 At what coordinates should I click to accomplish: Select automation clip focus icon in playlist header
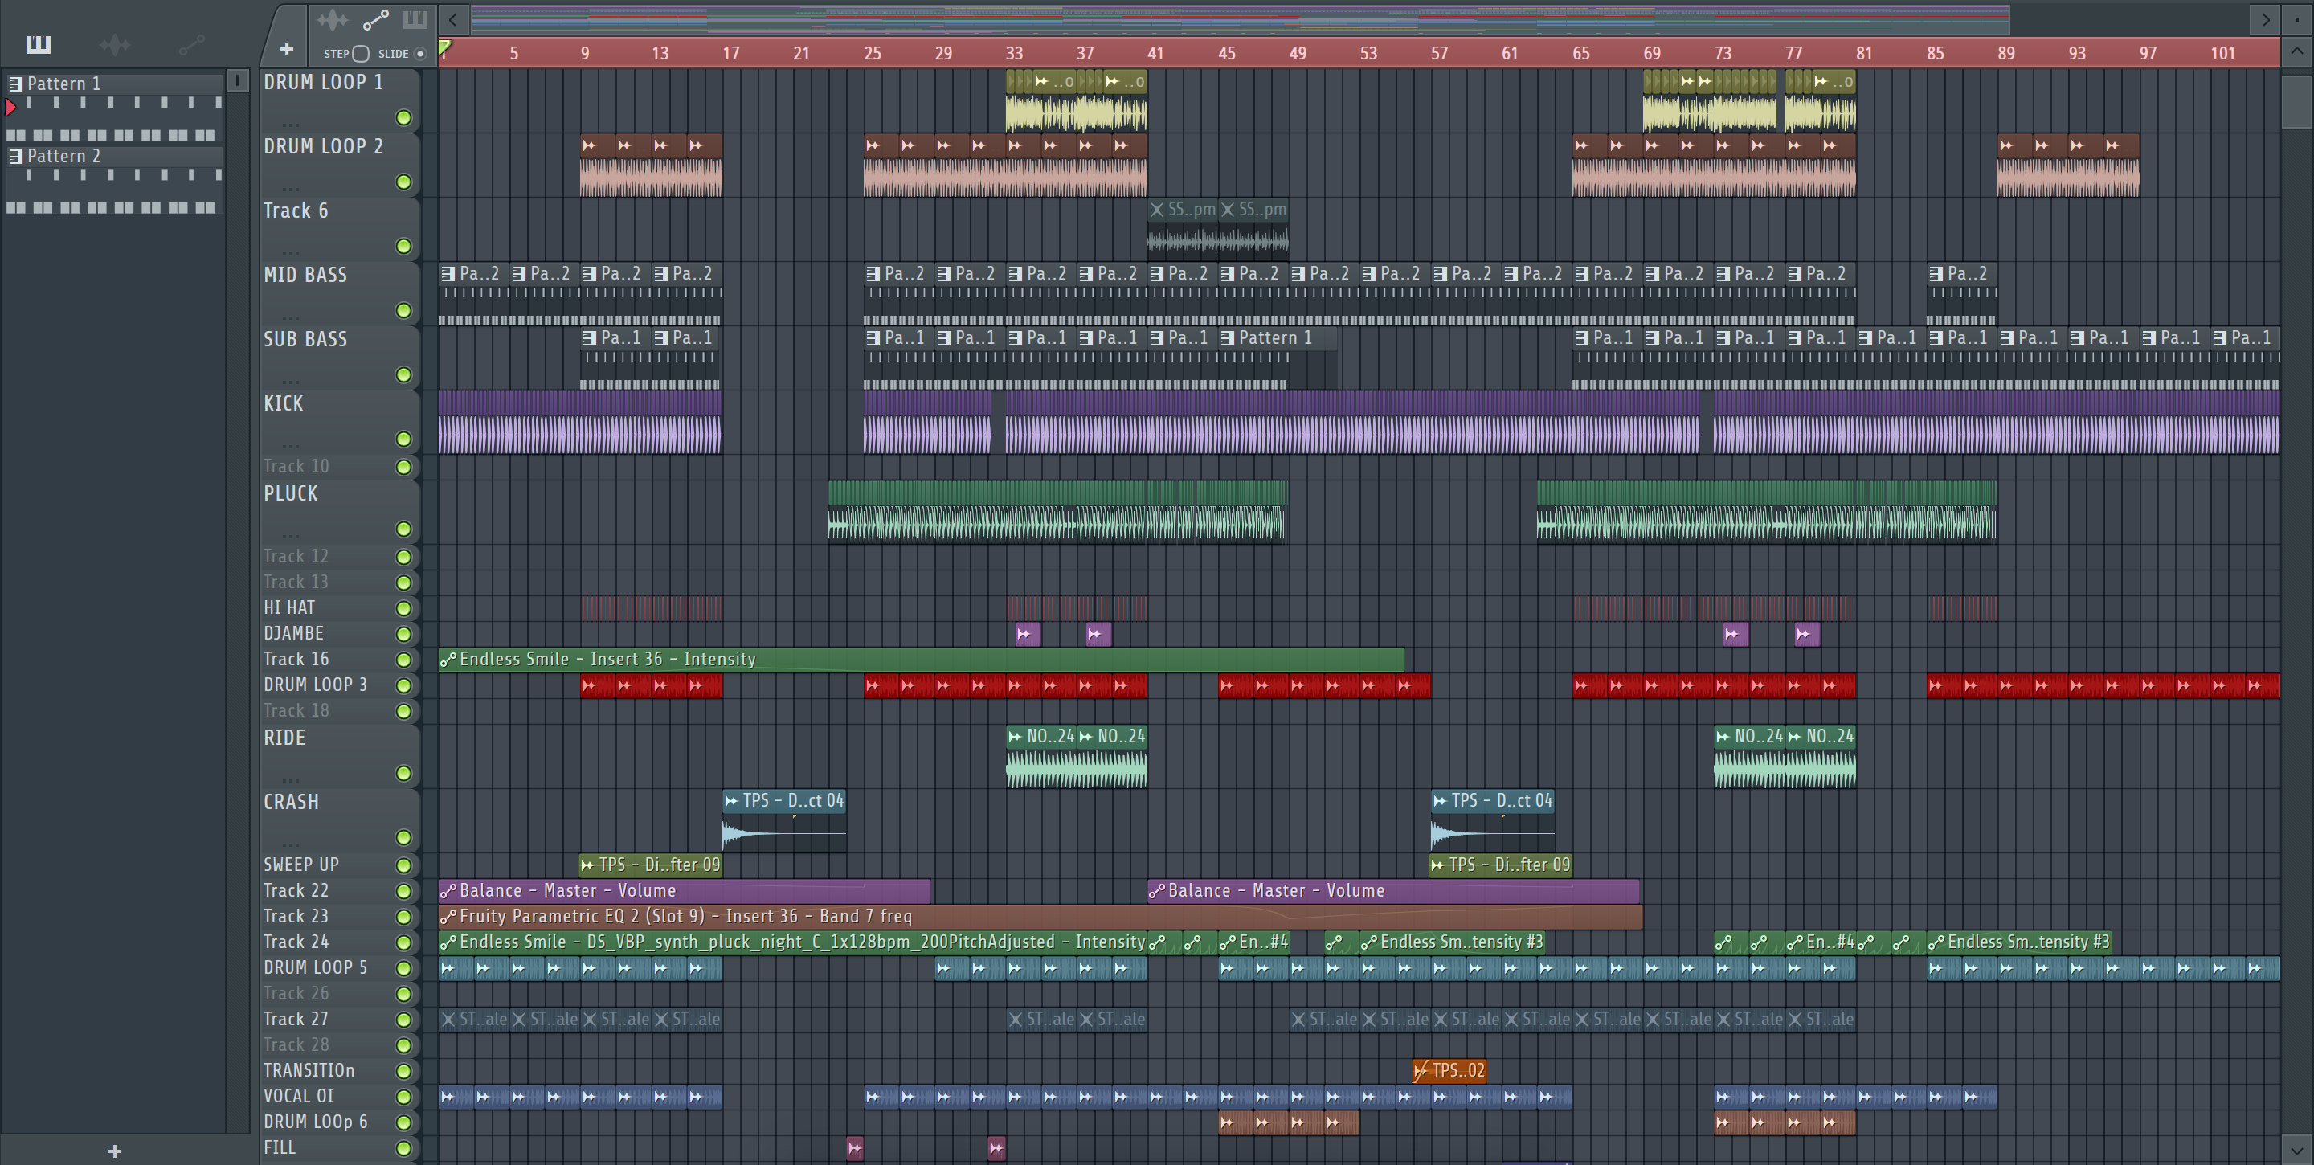[374, 18]
